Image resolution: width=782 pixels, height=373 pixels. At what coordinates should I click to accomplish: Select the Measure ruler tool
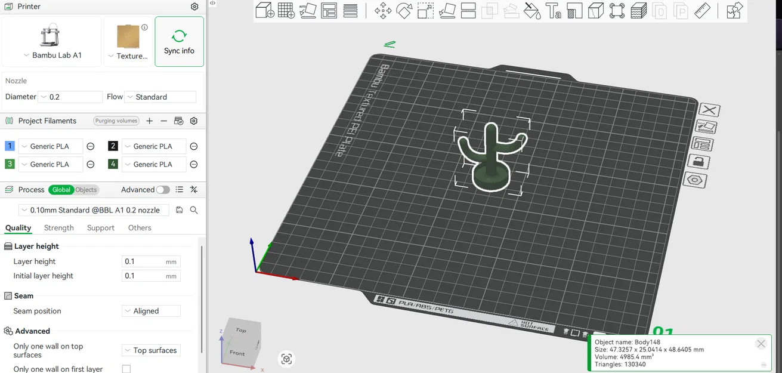pyautogui.click(x=702, y=11)
